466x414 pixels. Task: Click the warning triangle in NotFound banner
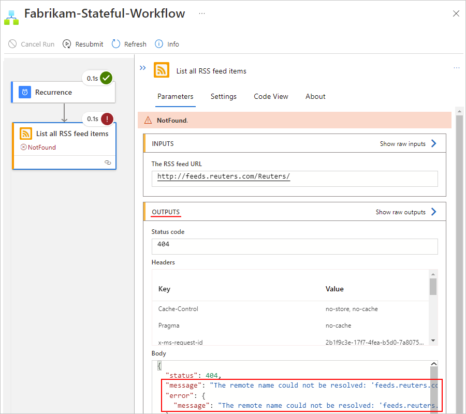tap(148, 120)
